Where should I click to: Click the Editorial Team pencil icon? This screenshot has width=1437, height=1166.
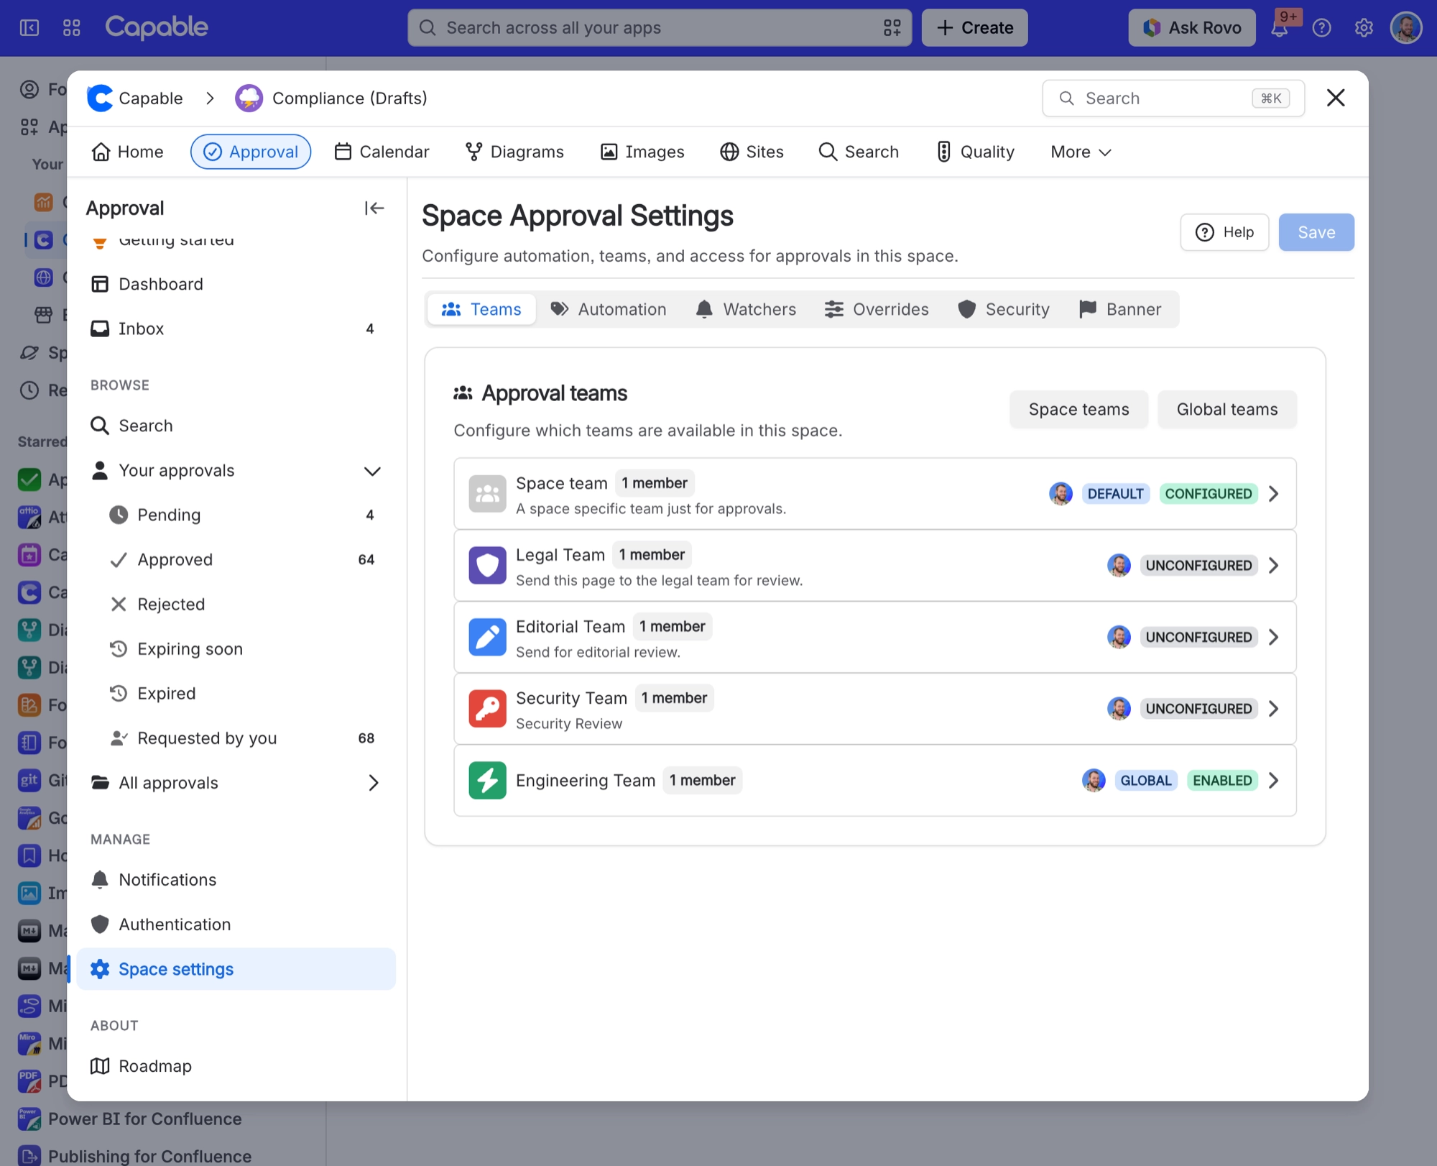click(x=487, y=637)
